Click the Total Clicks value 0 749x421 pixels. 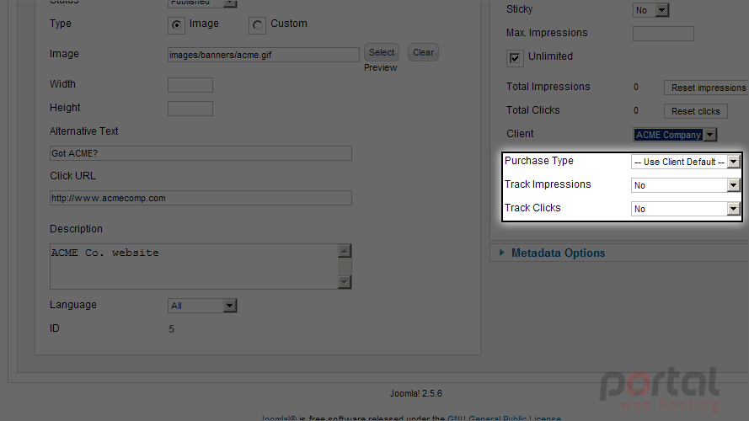636,110
